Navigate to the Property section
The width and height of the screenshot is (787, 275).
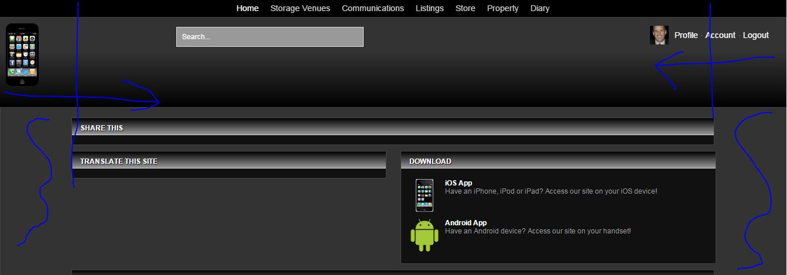pos(503,8)
